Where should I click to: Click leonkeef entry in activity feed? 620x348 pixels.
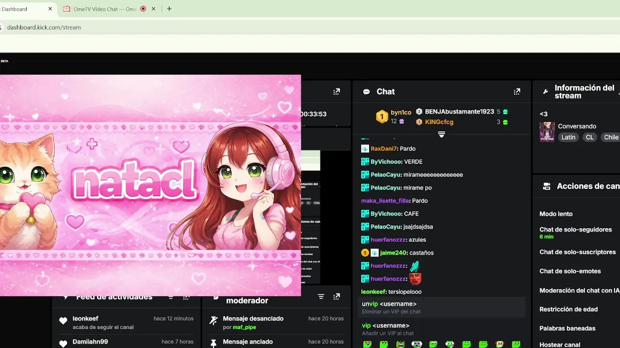click(126, 322)
